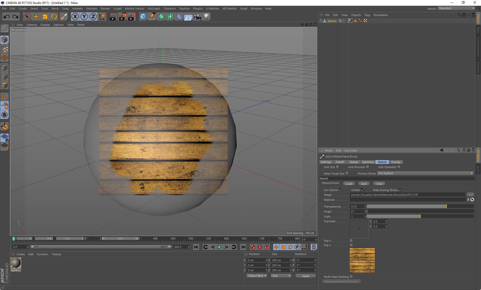This screenshot has height=290, width=481.
Task: Go to the end of animation
Action: coord(243,247)
